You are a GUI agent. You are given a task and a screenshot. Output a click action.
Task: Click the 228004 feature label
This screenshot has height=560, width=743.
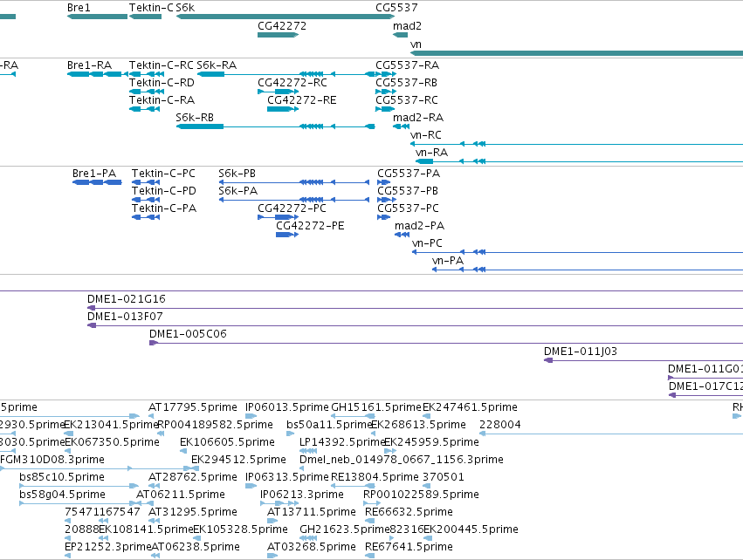[500, 425]
